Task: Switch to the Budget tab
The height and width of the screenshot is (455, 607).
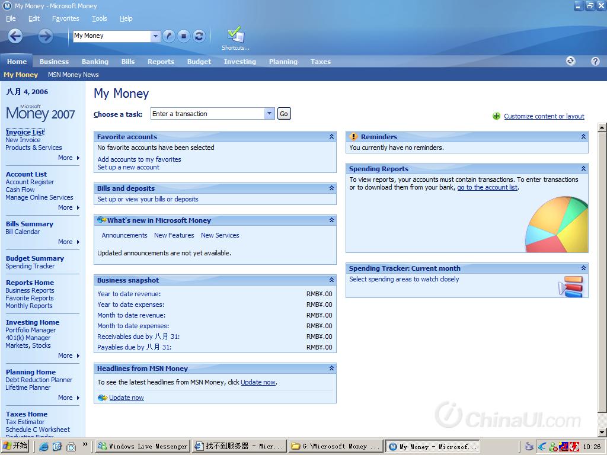Action: (199, 62)
